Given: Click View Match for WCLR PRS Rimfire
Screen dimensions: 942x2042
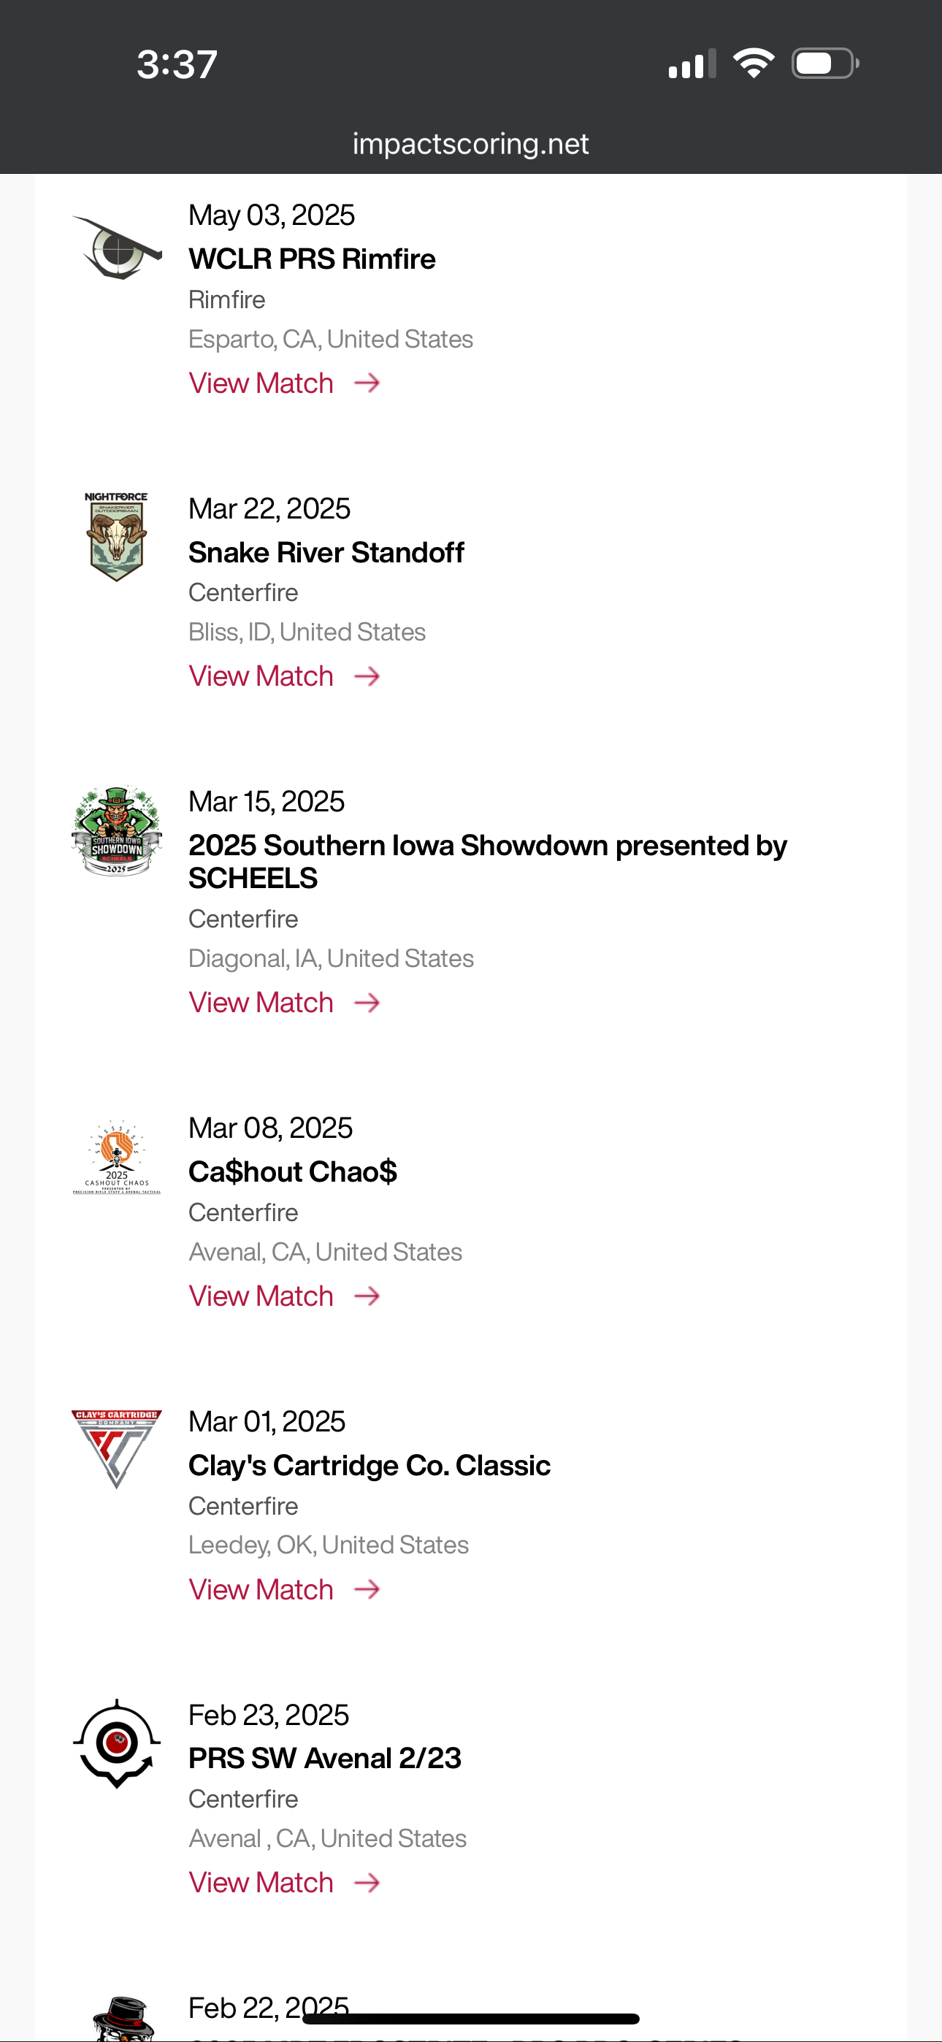Looking at the screenshot, I should [x=284, y=383].
